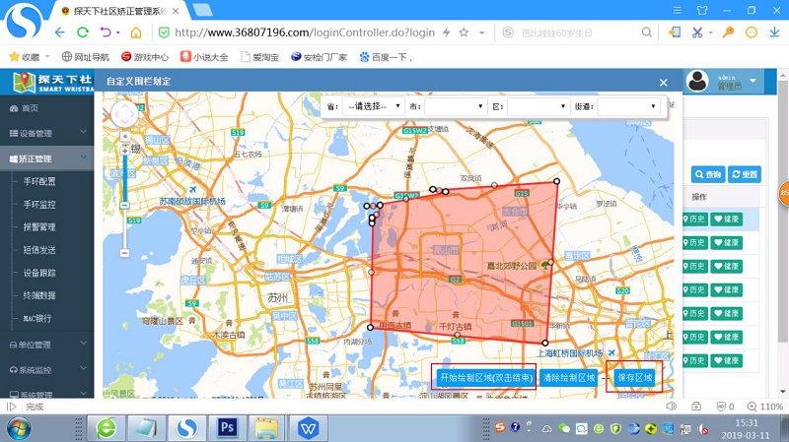Open Photoshop from the taskbar
789x442 pixels.
225,427
